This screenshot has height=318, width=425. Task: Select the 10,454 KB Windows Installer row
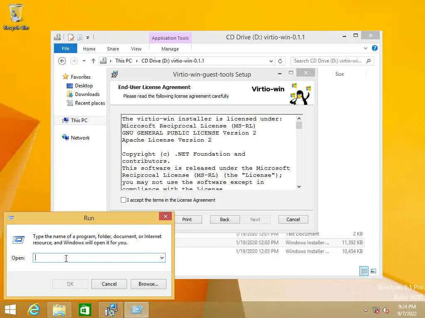270,251
